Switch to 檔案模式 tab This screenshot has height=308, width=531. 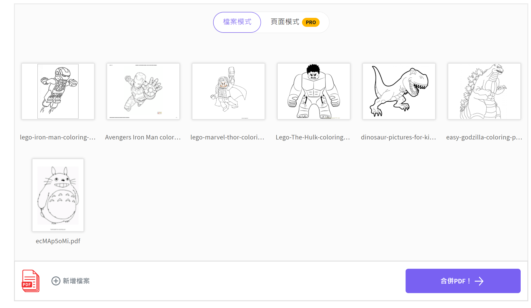[237, 22]
